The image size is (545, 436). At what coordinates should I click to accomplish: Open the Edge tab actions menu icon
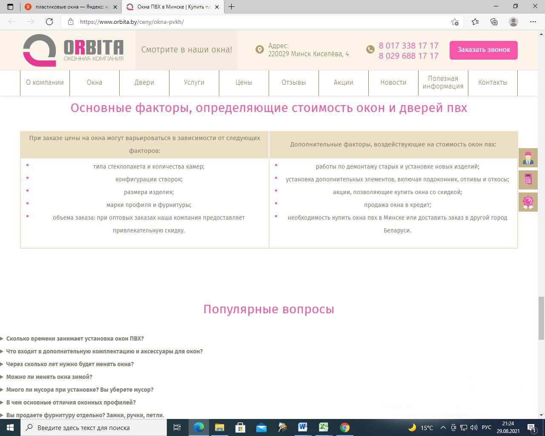pyautogui.click(x=10, y=7)
